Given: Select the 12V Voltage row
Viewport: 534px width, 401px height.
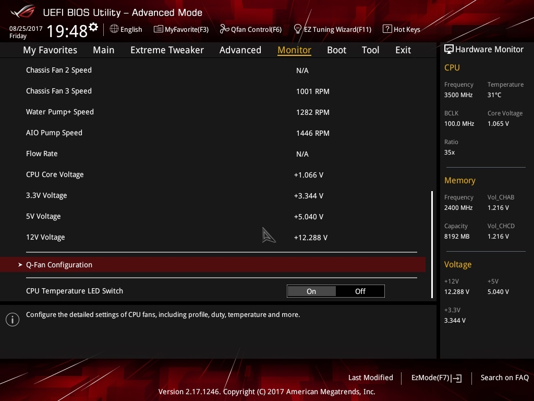Looking at the screenshot, I should click(x=45, y=237).
